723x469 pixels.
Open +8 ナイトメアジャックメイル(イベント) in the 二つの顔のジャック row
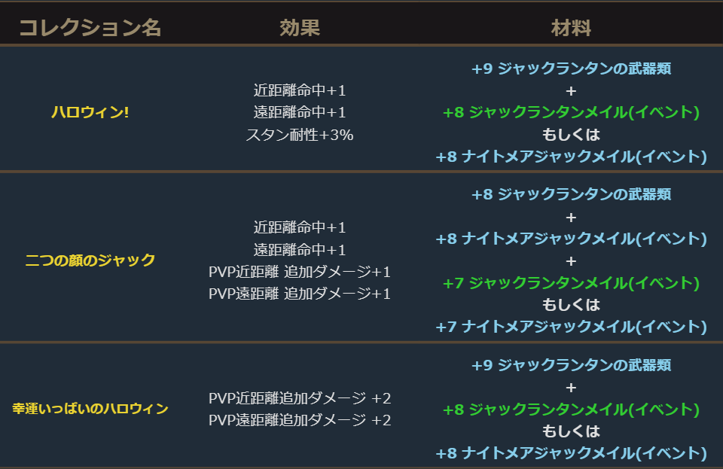tap(571, 239)
